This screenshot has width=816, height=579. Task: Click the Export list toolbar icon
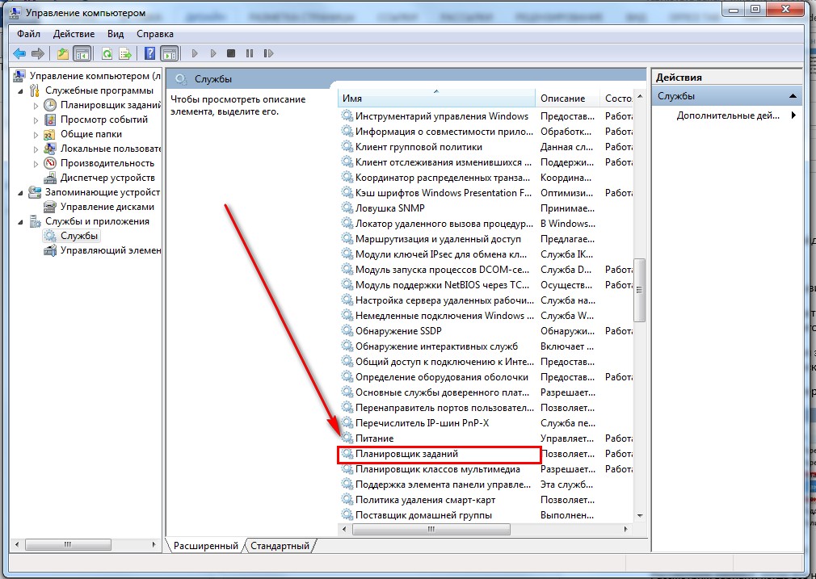(125, 53)
